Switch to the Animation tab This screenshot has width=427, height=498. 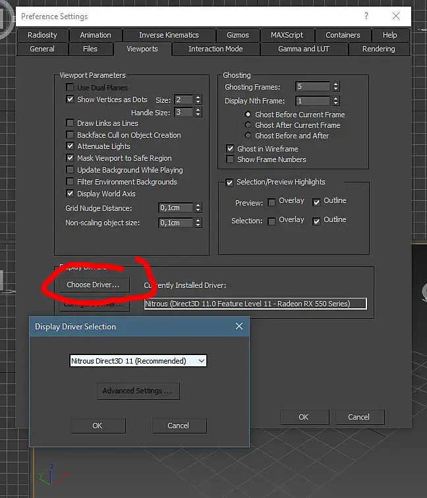[x=96, y=35]
